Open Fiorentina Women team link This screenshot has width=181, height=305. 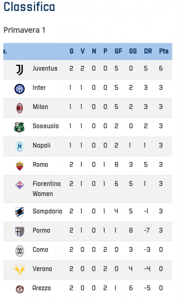(x=47, y=189)
